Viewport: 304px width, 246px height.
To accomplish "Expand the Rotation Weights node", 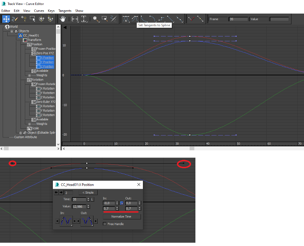I will (30, 124).
